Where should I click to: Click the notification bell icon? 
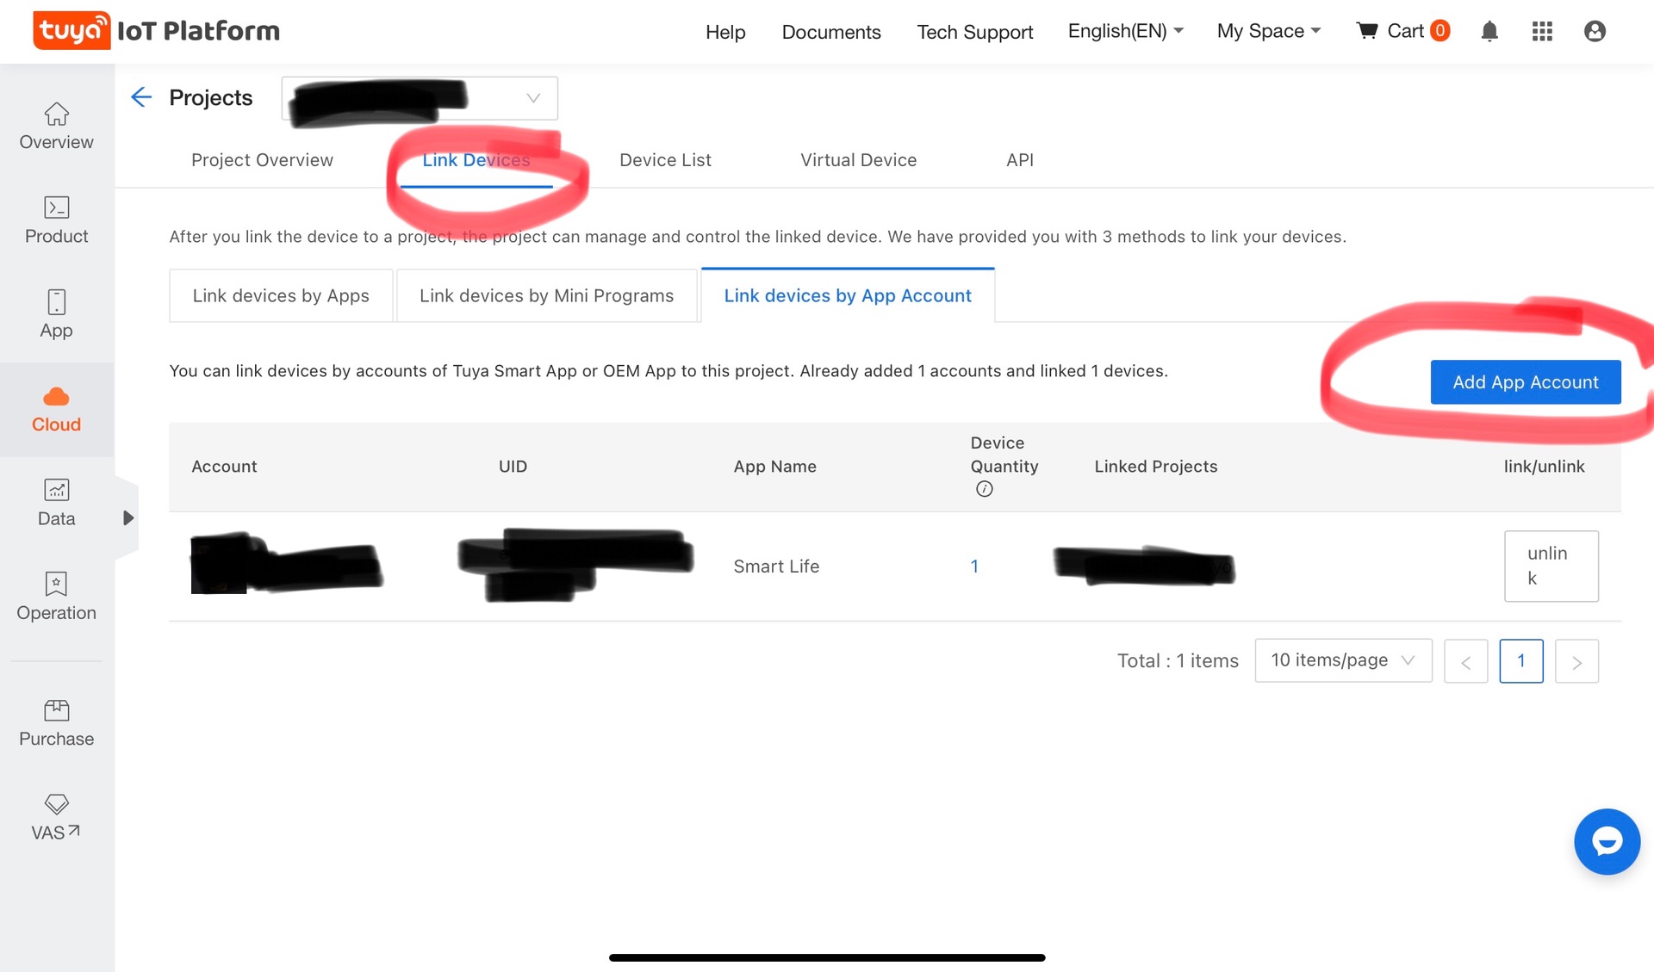[1489, 32]
